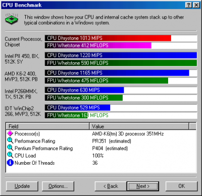Image resolution: width=202 pixels, height=196 pixels.
Task: Click the Update button
Action: (22, 186)
